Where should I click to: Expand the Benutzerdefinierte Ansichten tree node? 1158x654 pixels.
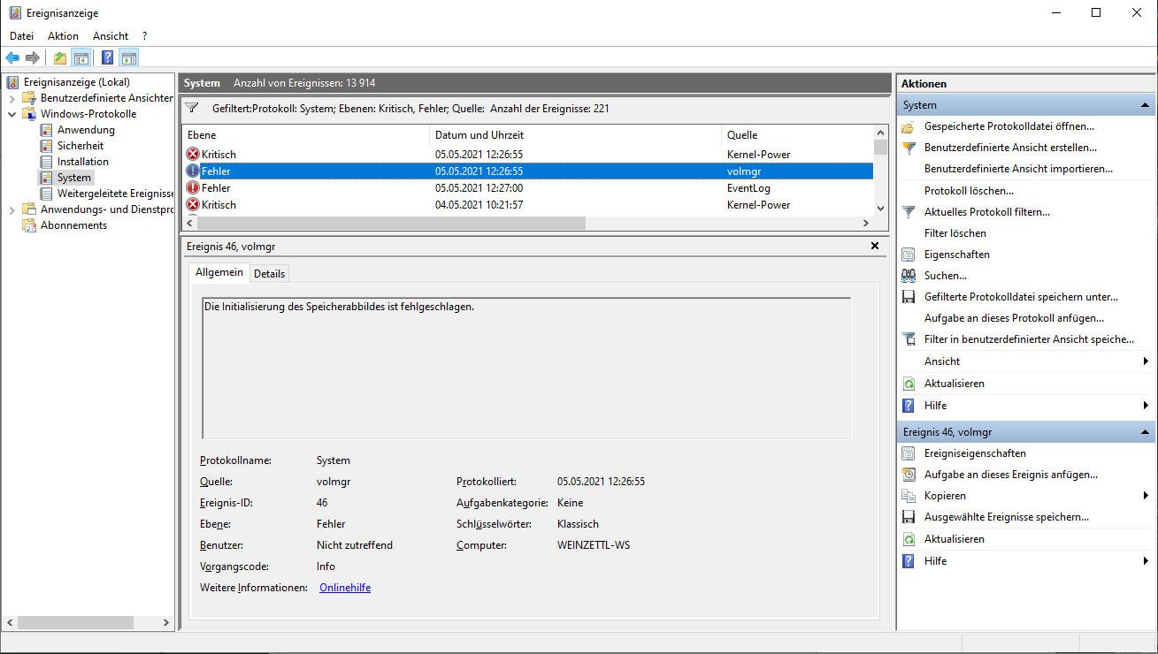tap(12, 98)
